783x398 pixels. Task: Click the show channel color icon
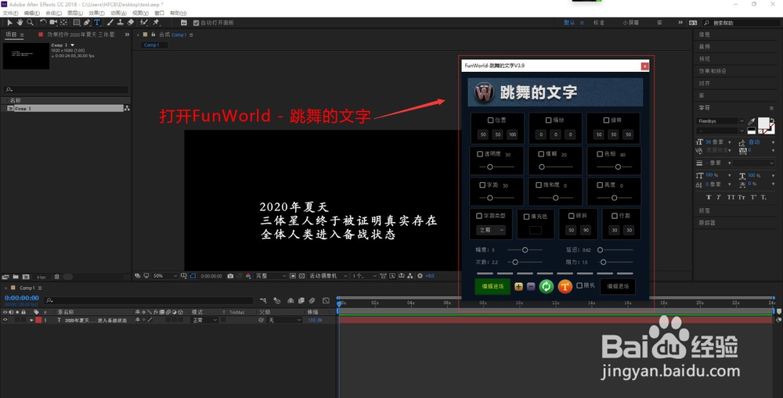248,276
